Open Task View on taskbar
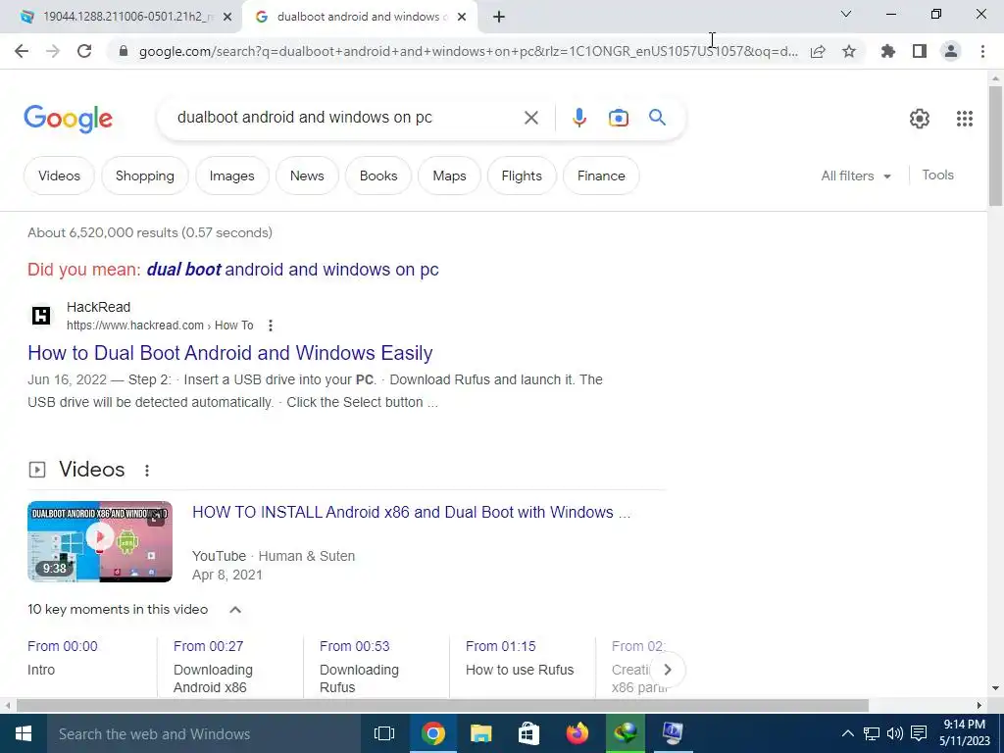The height and width of the screenshot is (753, 1004). (384, 733)
